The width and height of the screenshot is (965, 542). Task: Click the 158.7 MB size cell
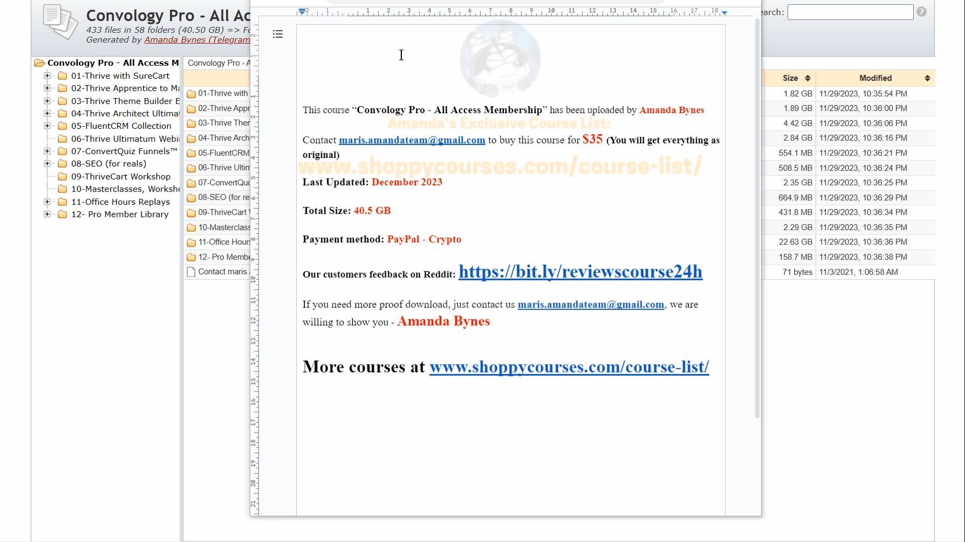[x=796, y=258]
